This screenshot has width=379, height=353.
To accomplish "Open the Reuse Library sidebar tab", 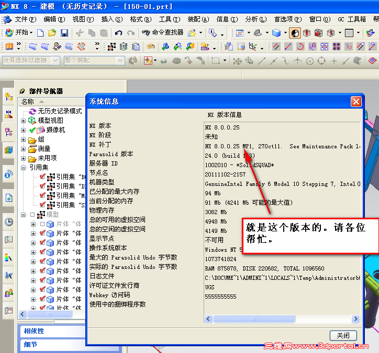I will (x=9, y=150).
